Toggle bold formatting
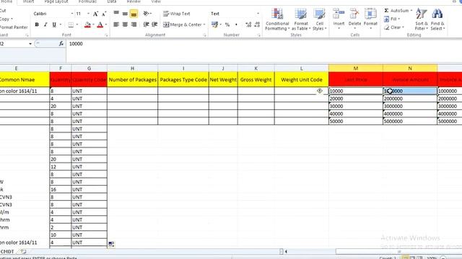This screenshot has height=259, width=462. point(37,24)
